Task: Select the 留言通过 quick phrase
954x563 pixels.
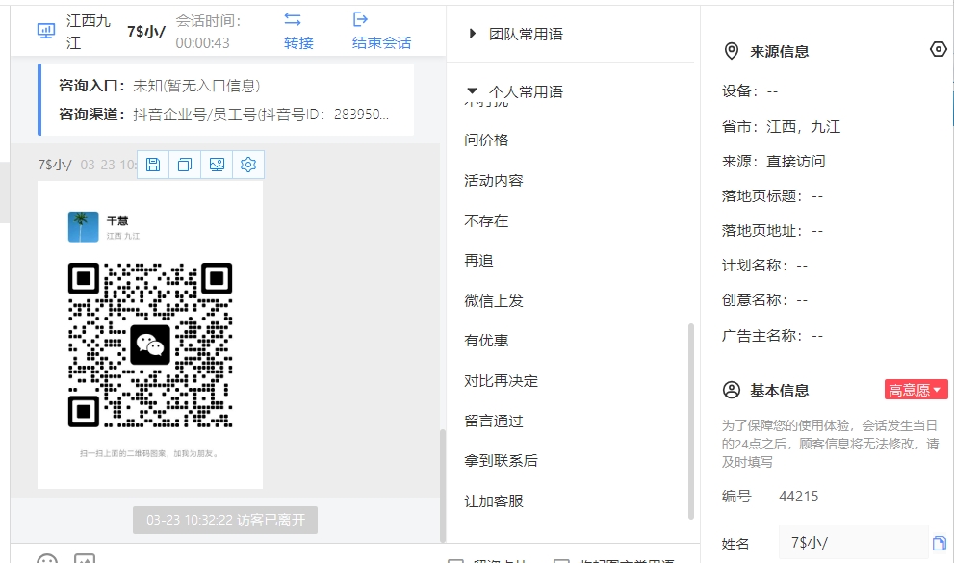Action: coord(494,421)
